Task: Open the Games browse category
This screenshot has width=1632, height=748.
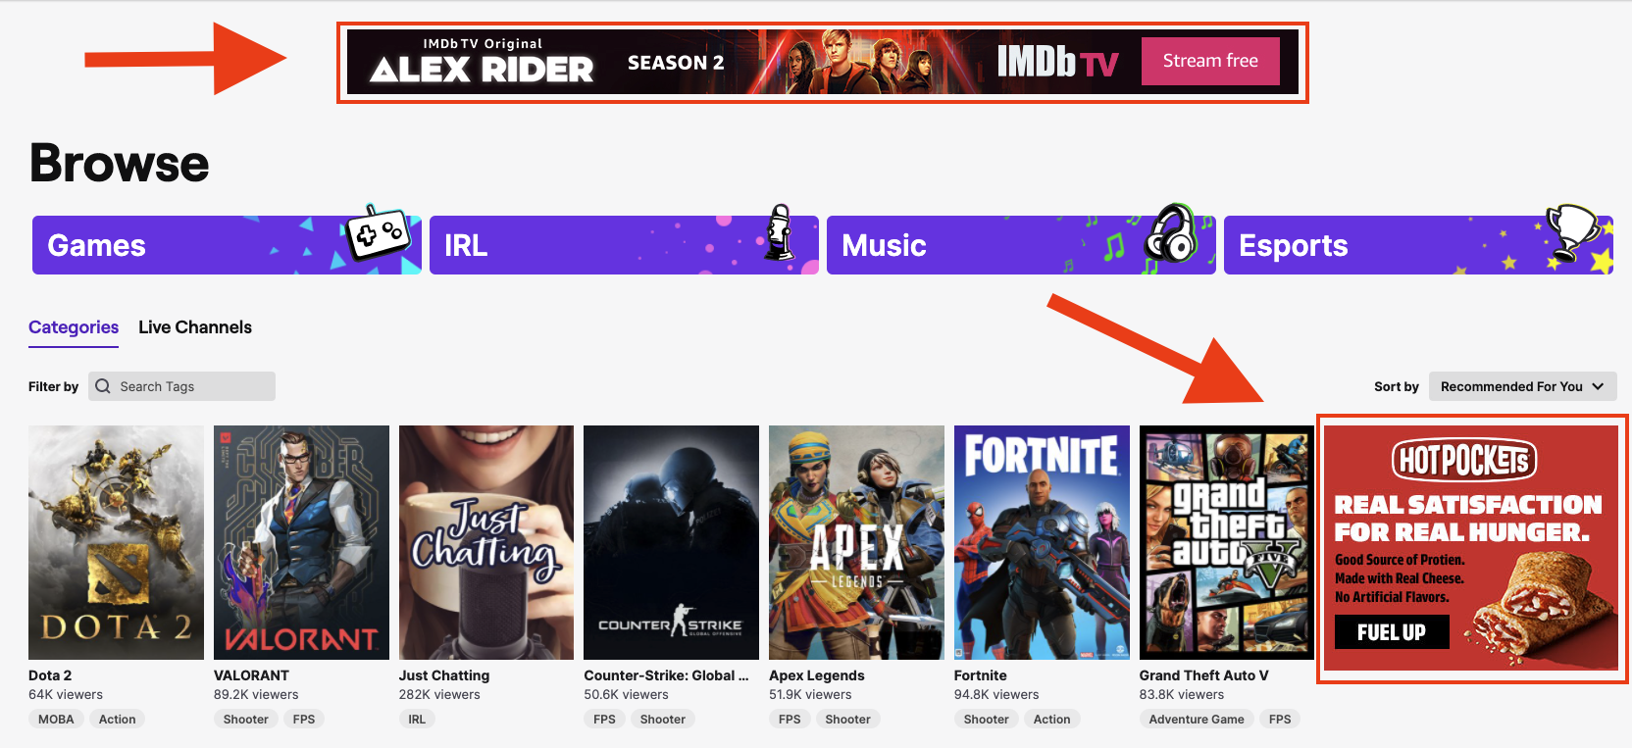Action: (x=227, y=245)
